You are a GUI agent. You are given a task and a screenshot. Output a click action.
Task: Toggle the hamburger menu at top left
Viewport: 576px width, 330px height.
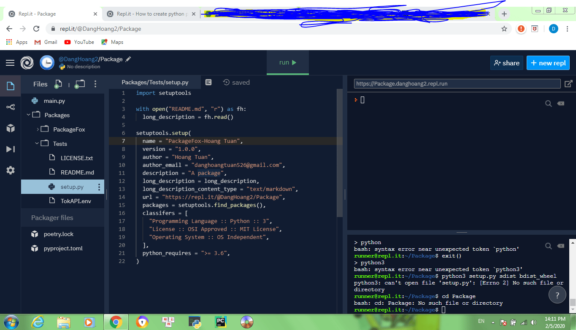pos(10,63)
